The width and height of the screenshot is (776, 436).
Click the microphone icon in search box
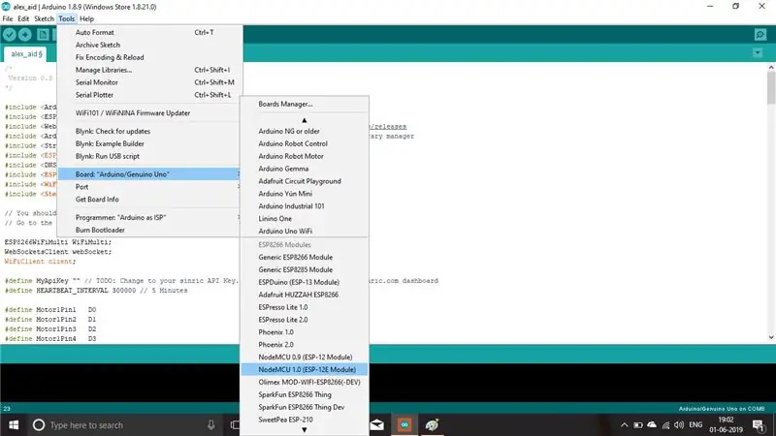click(x=210, y=424)
